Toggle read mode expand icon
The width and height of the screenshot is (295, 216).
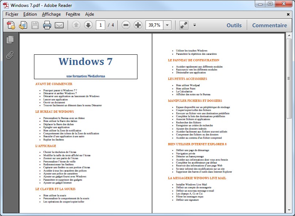[x=184, y=25]
